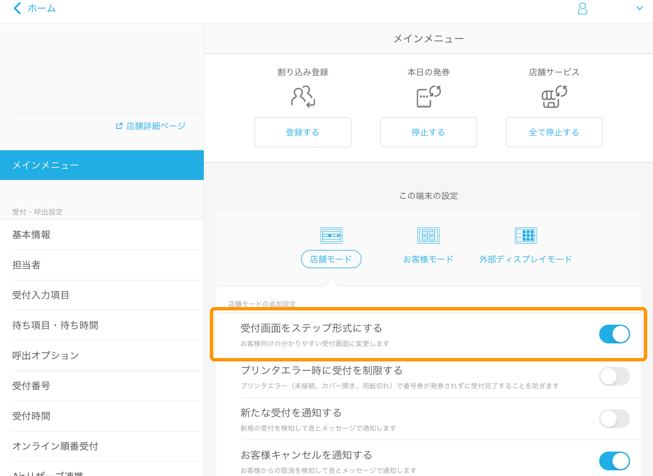The width and height of the screenshot is (653, 476).
Task: Select the 外部ディスプレイモード icon
Action: pyautogui.click(x=526, y=235)
